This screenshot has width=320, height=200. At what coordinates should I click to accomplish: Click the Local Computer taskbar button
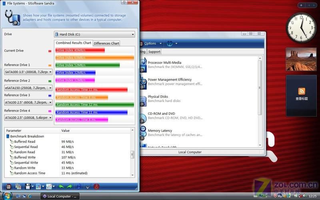[x=60, y=196]
